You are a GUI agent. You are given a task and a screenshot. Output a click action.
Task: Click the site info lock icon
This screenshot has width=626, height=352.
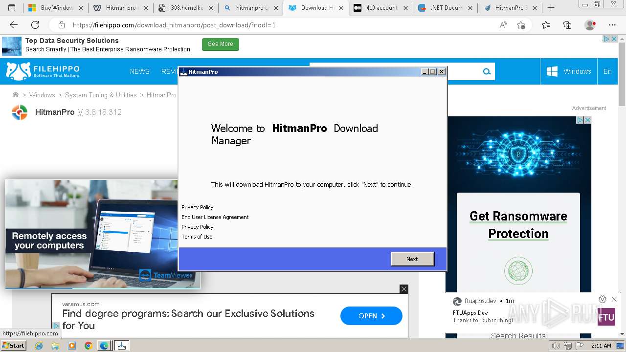(x=62, y=25)
